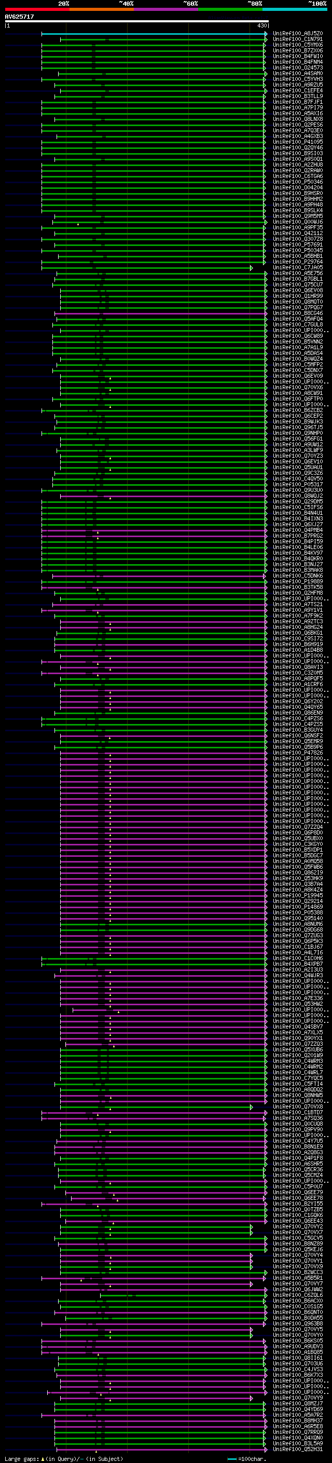Click UniRef100_P05317 entry

coord(297,484)
